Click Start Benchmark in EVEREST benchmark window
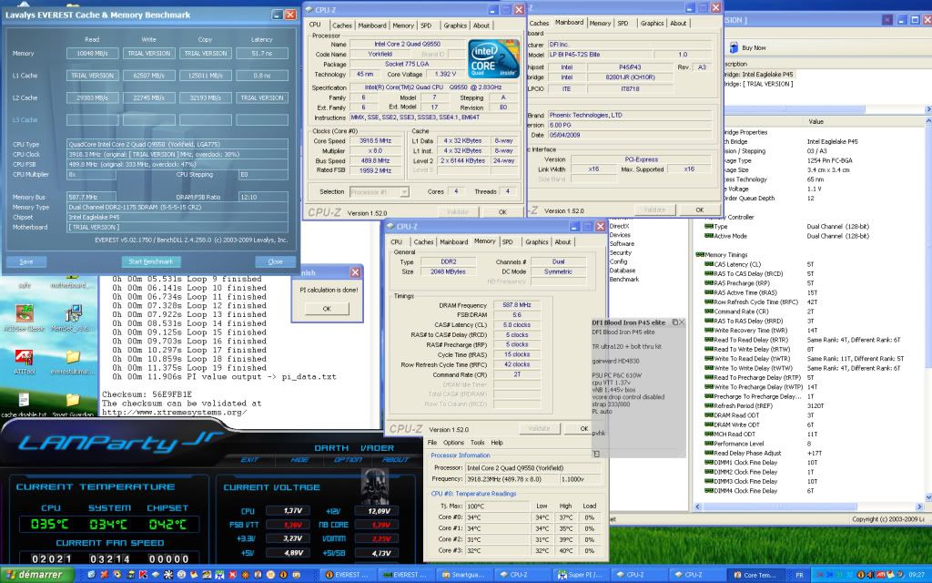 [x=151, y=261]
